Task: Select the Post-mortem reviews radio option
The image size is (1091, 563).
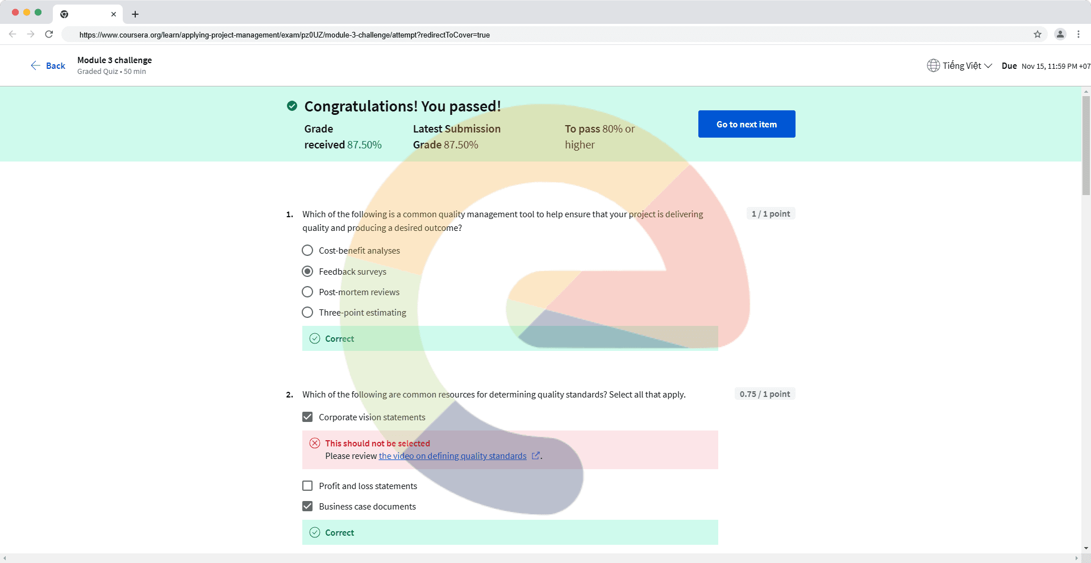Action: coord(307,292)
